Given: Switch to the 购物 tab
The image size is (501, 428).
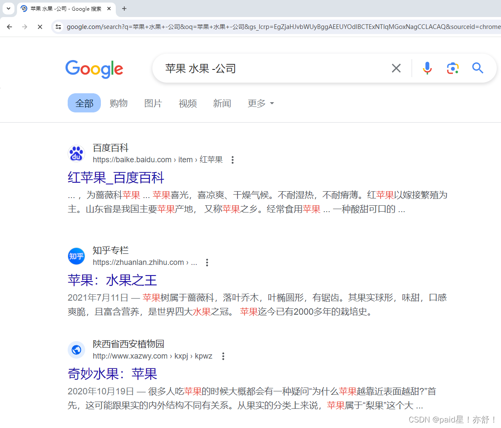Looking at the screenshot, I should click(x=118, y=103).
